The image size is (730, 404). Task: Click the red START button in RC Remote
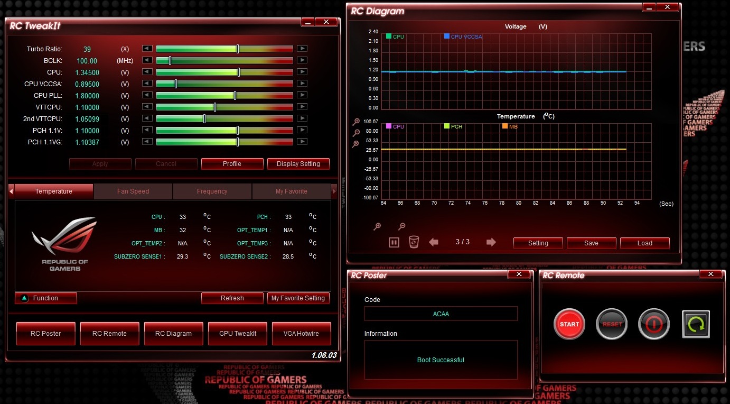tap(569, 324)
